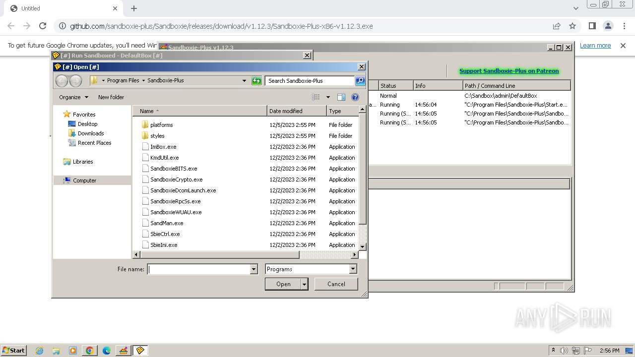
Task: Select KmdUtil.exe file
Action: (164, 158)
